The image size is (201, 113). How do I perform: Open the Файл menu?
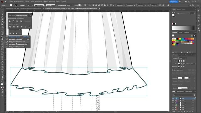coord(11,2)
